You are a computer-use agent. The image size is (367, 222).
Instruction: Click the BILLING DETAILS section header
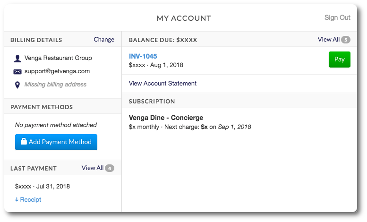pos(36,40)
